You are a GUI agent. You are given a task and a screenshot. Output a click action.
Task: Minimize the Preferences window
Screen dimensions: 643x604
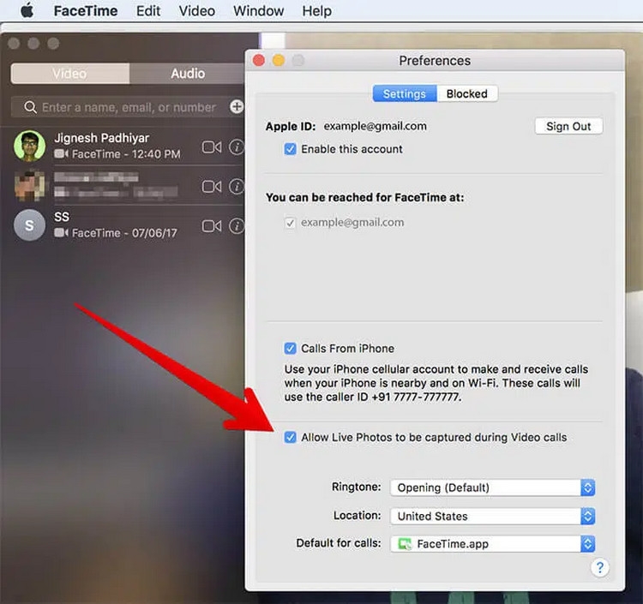pos(279,61)
